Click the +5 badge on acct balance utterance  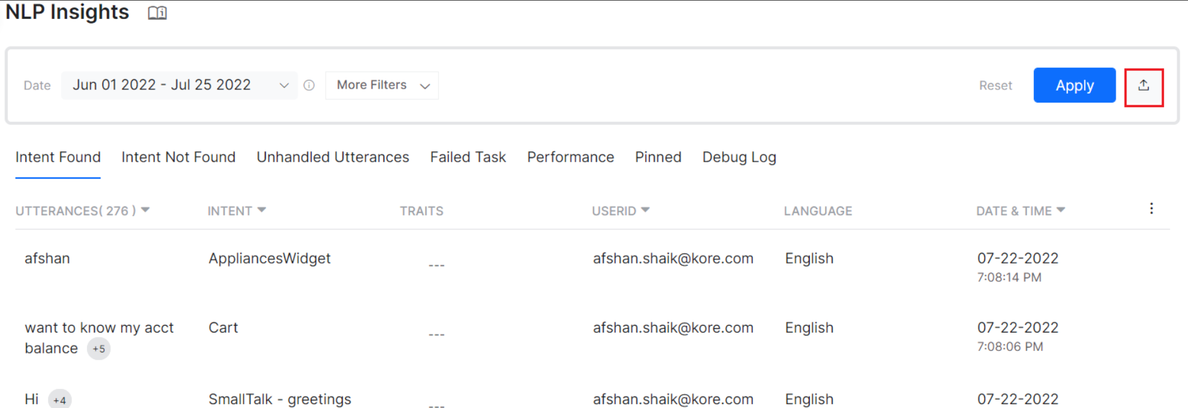(98, 349)
